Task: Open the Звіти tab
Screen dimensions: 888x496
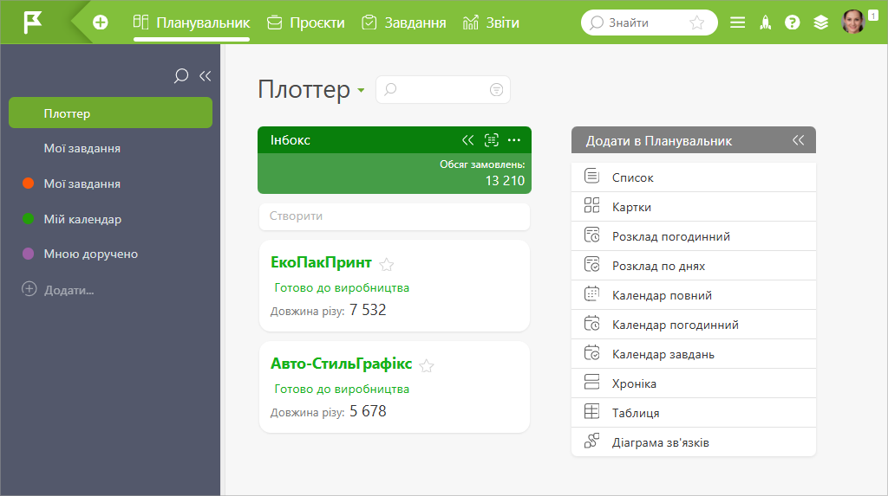Action: [x=491, y=23]
